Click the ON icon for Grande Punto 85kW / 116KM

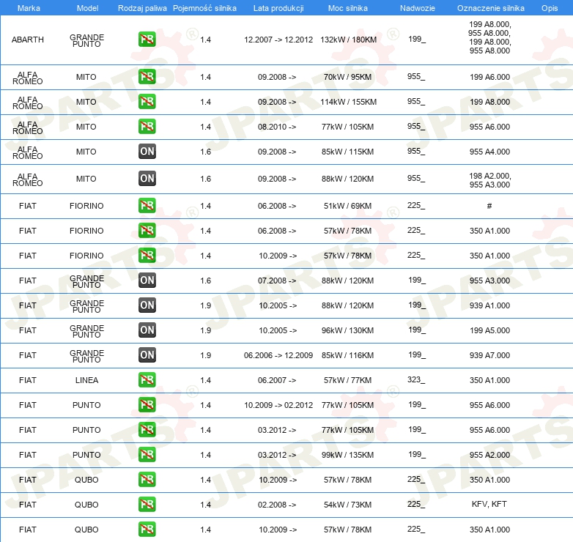(147, 355)
